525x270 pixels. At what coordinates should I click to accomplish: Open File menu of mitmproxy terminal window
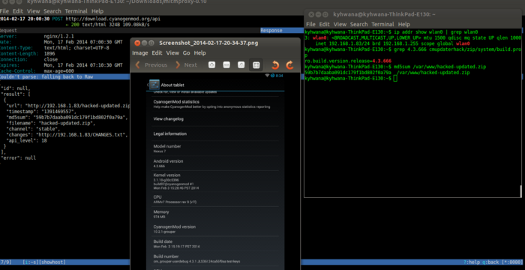4,11
